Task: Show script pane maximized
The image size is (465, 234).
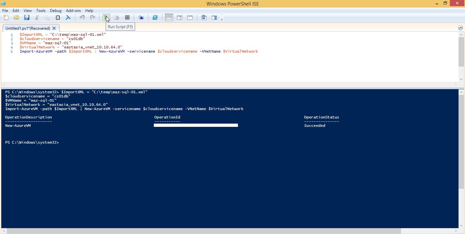Action: tap(190, 17)
